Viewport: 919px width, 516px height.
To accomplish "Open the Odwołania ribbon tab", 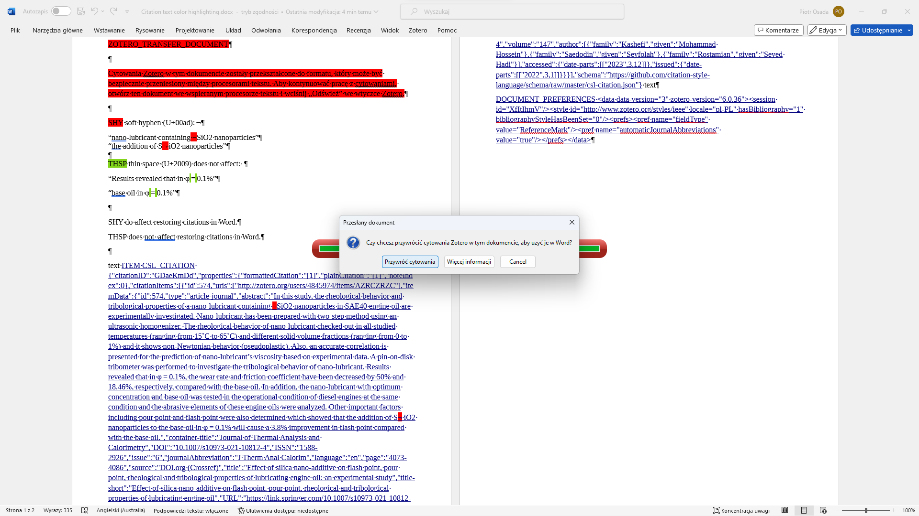I will (266, 30).
